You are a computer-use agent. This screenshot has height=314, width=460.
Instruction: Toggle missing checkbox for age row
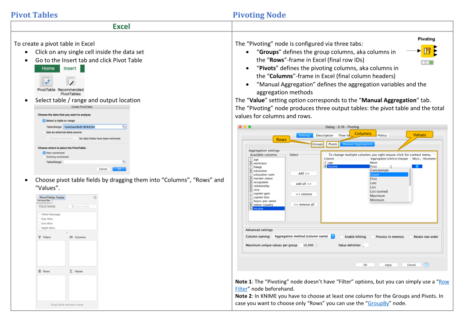coord(417,163)
